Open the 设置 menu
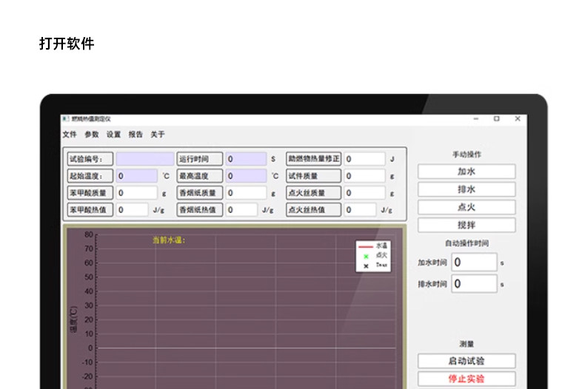Screen dimensions: 585x389 click(113, 134)
